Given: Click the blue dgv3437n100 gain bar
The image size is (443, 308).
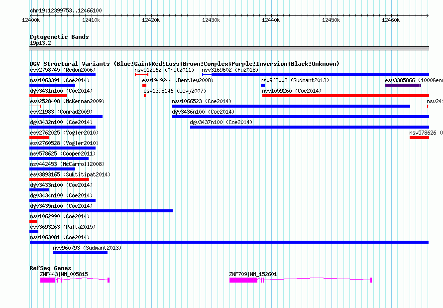Looking at the screenshot, I should (310, 127).
